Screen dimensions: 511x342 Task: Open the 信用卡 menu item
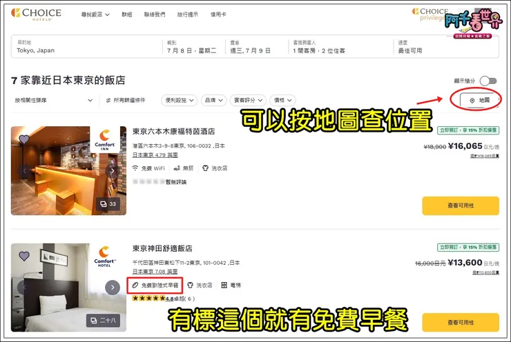[218, 14]
